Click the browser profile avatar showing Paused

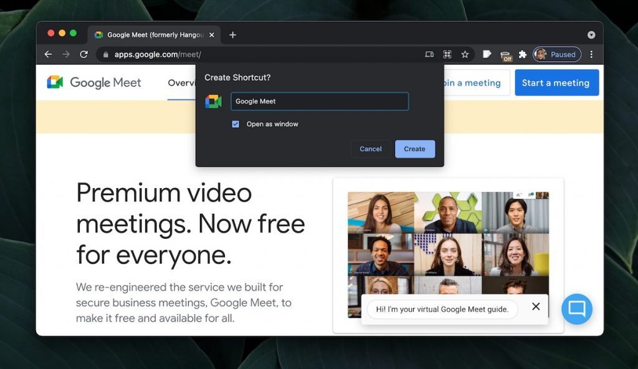[556, 54]
